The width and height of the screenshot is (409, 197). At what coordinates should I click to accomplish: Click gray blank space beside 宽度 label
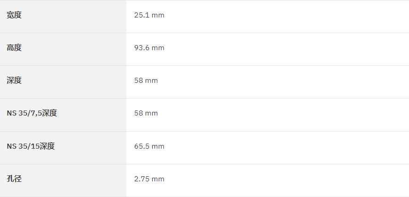75,17
